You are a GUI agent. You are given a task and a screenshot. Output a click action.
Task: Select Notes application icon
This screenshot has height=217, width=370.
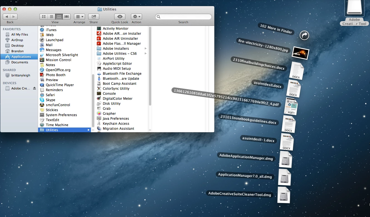(42, 65)
